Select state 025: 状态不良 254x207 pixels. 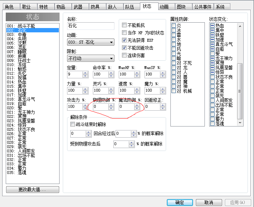pos(33,129)
